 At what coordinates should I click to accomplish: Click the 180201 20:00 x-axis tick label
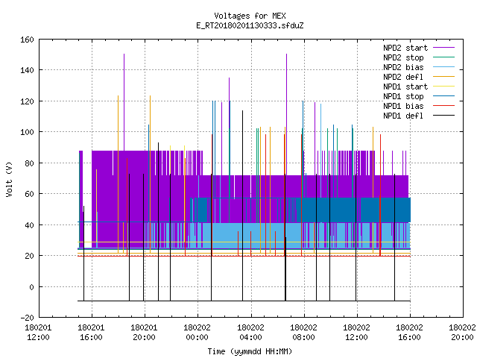tap(144, 333)
